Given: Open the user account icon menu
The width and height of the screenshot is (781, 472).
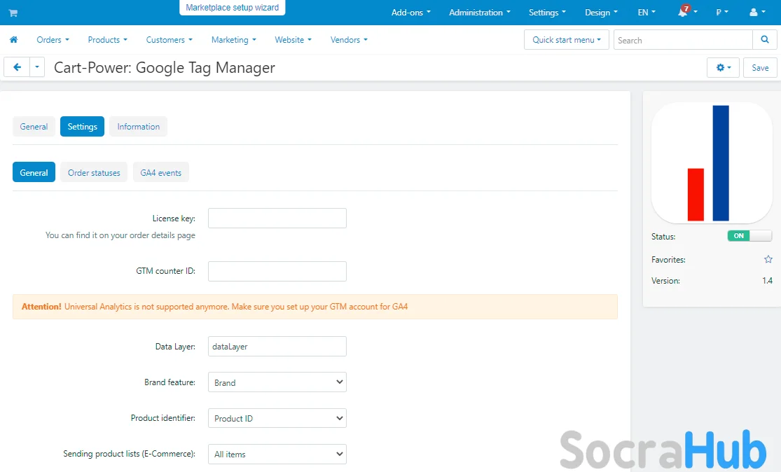Looking at the screenshot, I should coord(756,13).
